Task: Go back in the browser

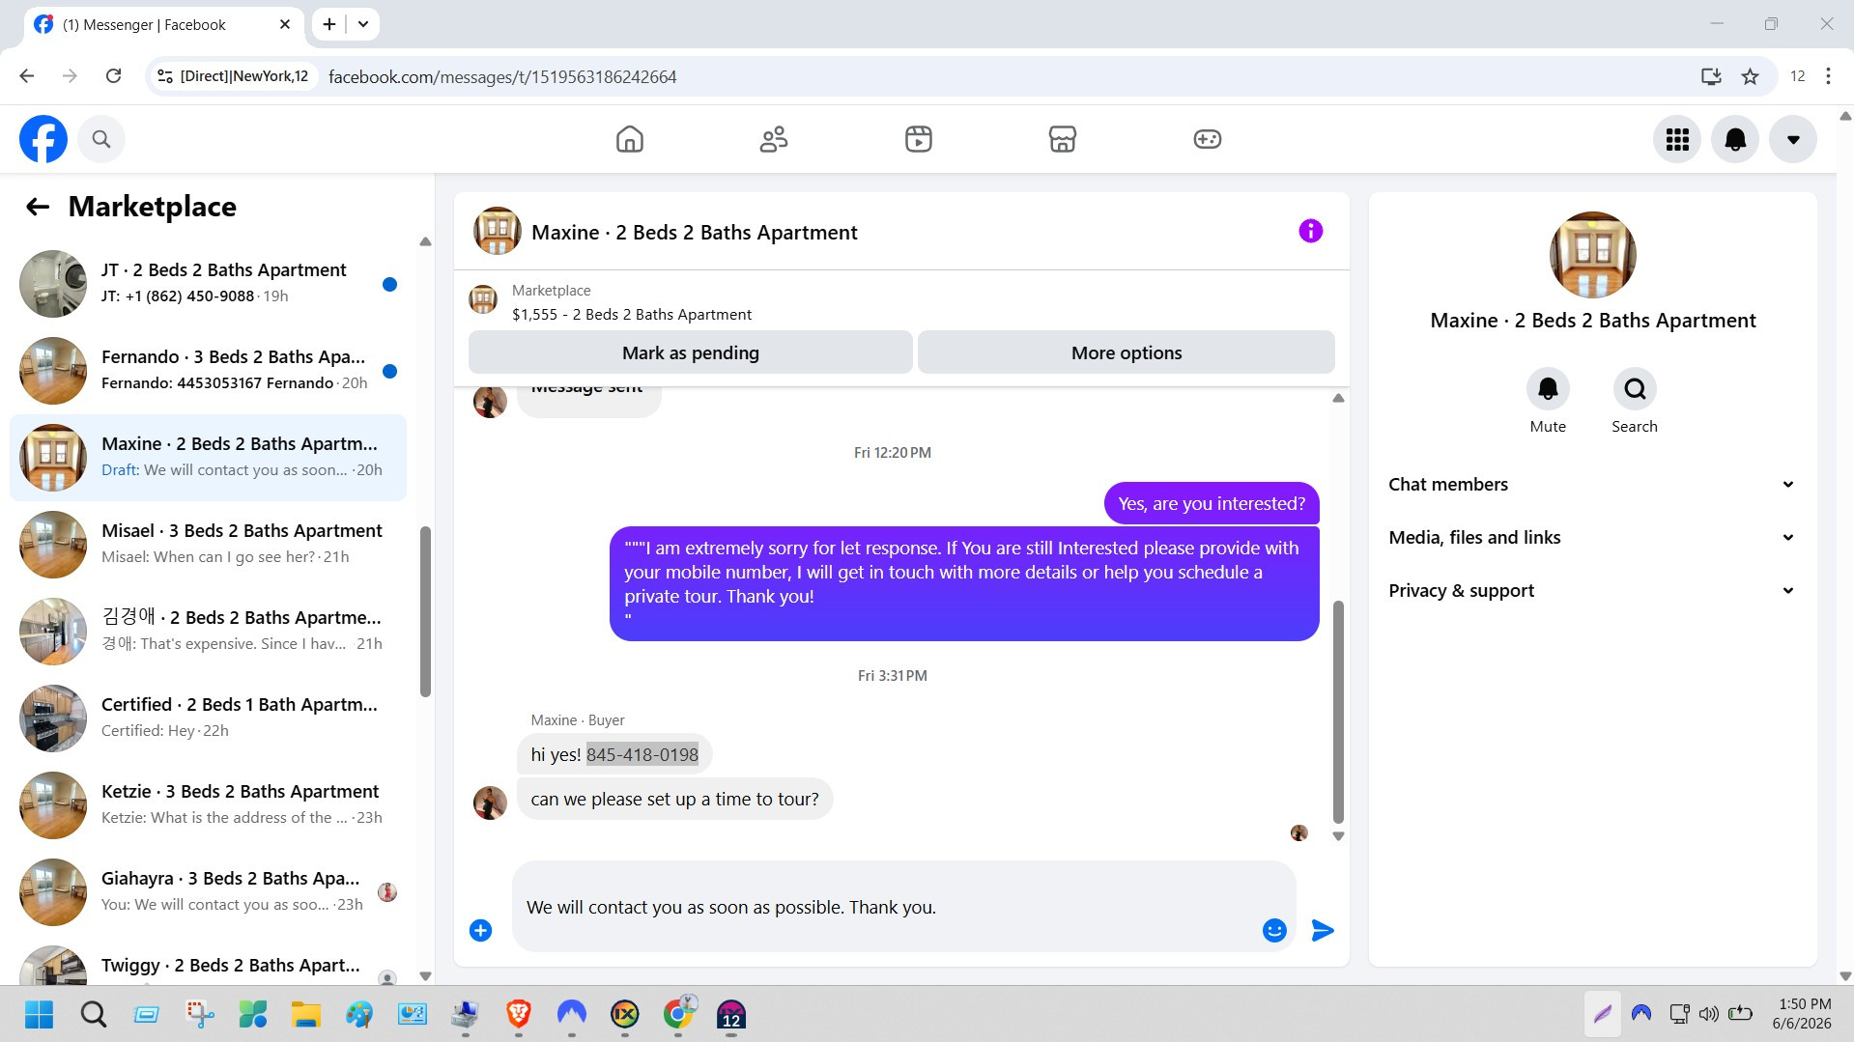Action: (27, 76)
